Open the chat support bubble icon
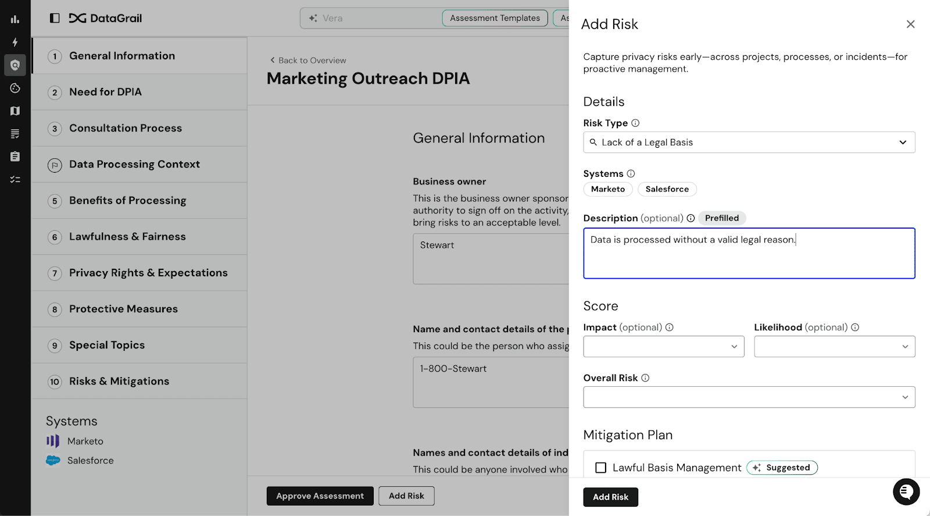The height and width of the screenshot is (516, 930). click(906, 492)
